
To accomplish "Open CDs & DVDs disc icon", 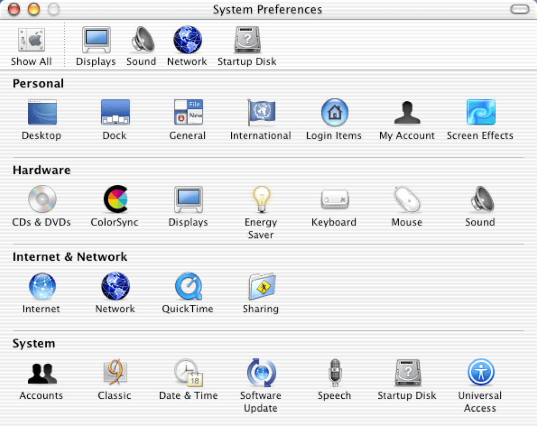I will (x=42, y=199).
